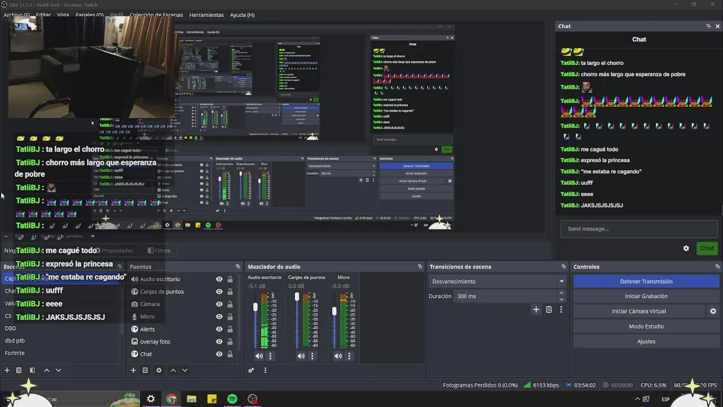Open File Explorer from taskbar
This screenshot has height=407, width=723.
[191, 399]
